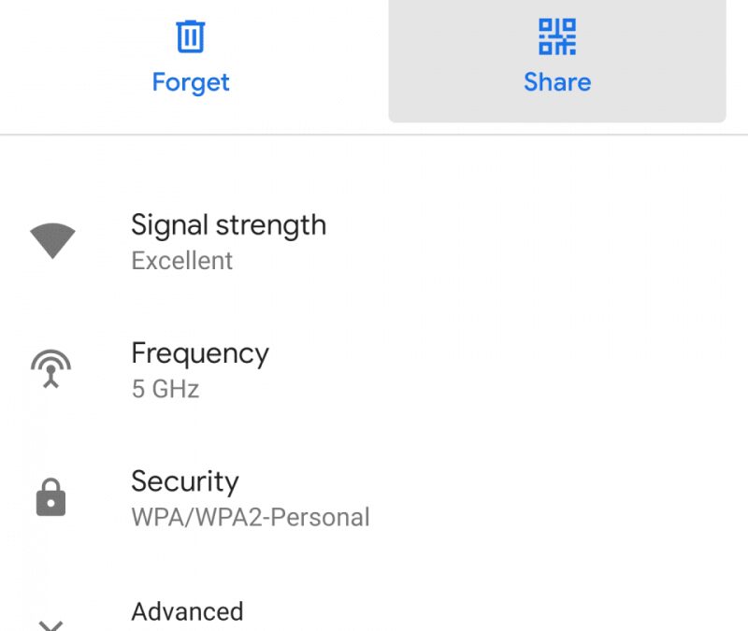Click the Excellent signal value text
Image resolution: width=748 pixels, height=631 pixels.
[x=182, y=261]
